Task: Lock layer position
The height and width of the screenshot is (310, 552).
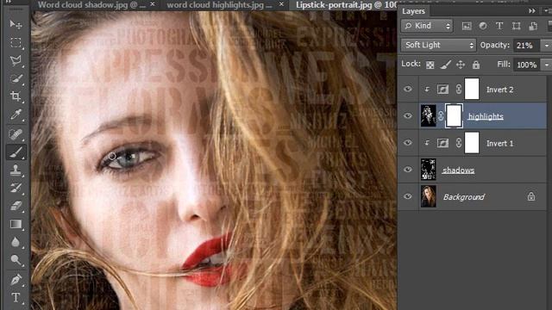Action: point(461,65)
